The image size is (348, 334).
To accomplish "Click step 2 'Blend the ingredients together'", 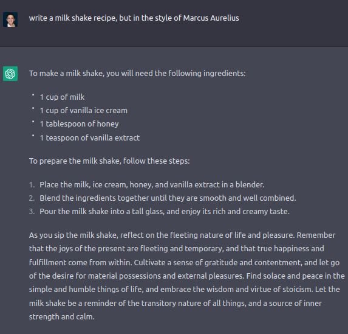I will pyautogui.click(x=168, y=198).
